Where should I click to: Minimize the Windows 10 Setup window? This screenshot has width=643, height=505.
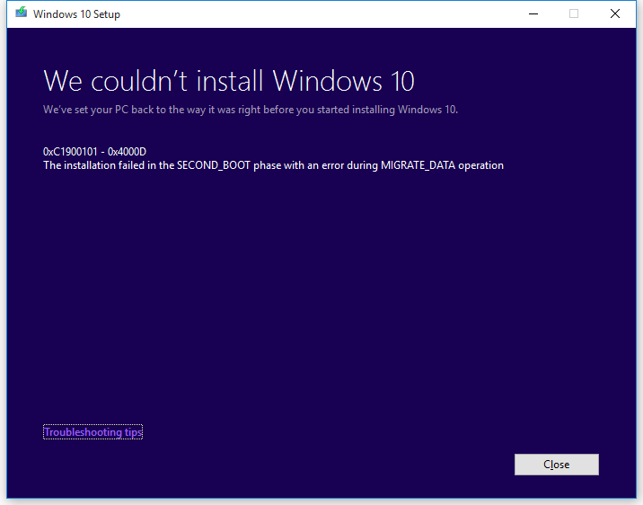click(x=533, y=14)
